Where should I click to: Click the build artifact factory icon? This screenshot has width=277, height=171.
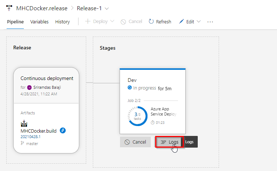[x=24, y=123]
